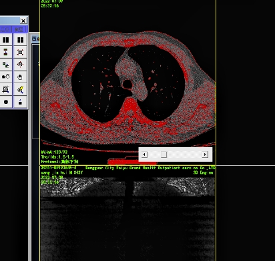This screenshot has width=275, height=261.
Task: Click the scrollbar left arrow over the CT image
Action: coord(144,154)
